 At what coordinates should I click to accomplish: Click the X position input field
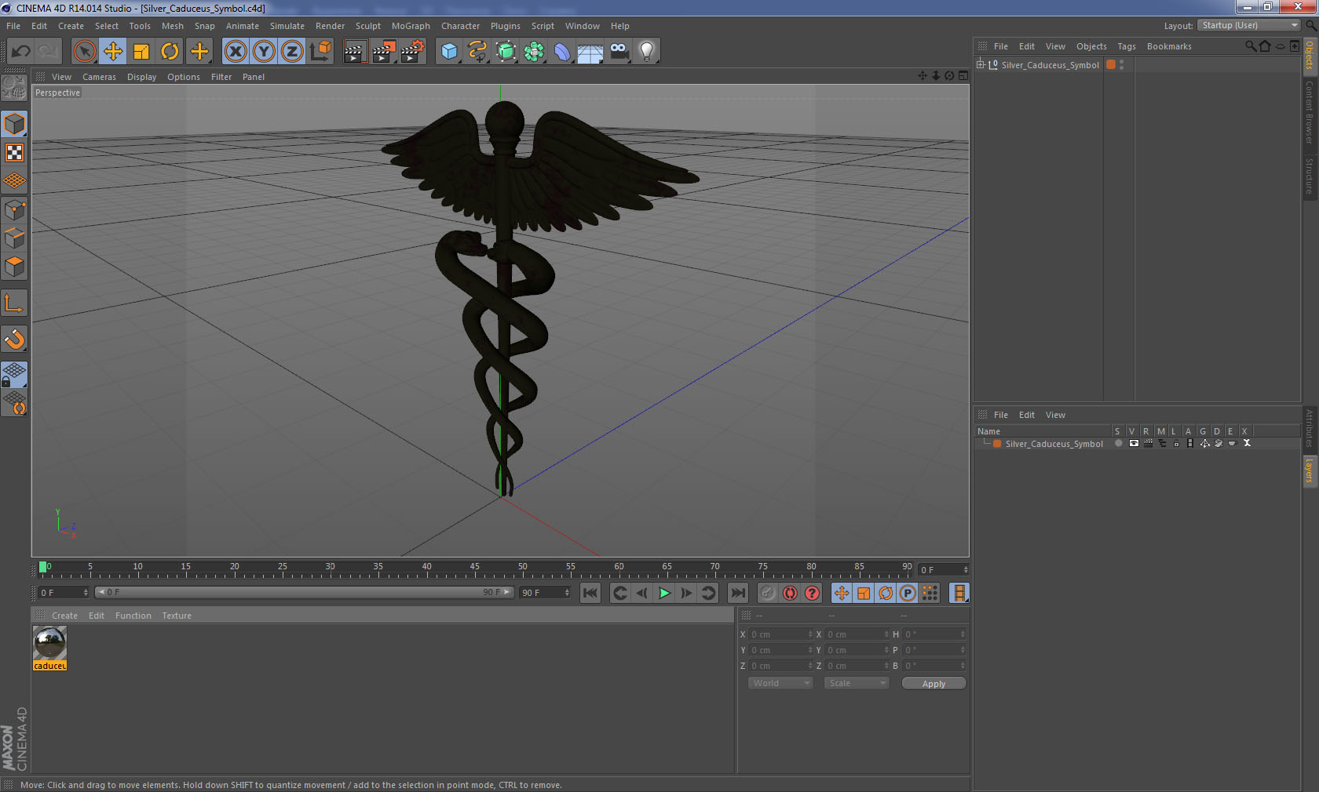(x=781, y=634)
